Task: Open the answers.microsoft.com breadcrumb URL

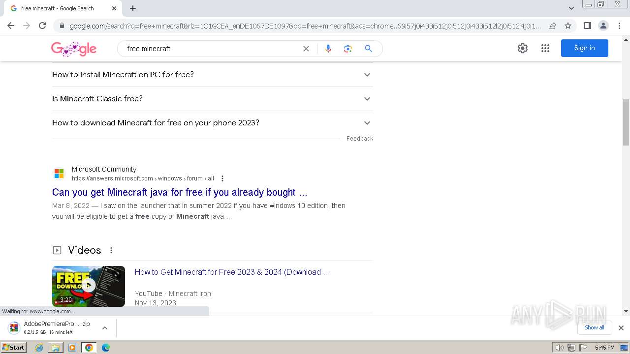Action: click(x=143, y=178)
